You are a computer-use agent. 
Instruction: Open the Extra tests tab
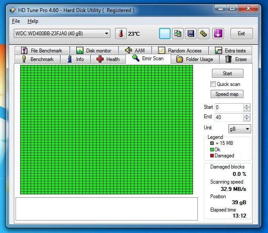[x=230, y=50]
